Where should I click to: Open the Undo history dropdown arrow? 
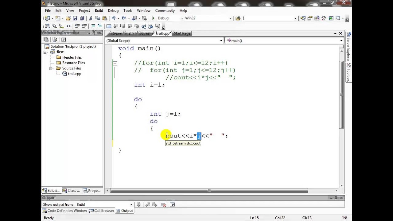pos(118,18)
